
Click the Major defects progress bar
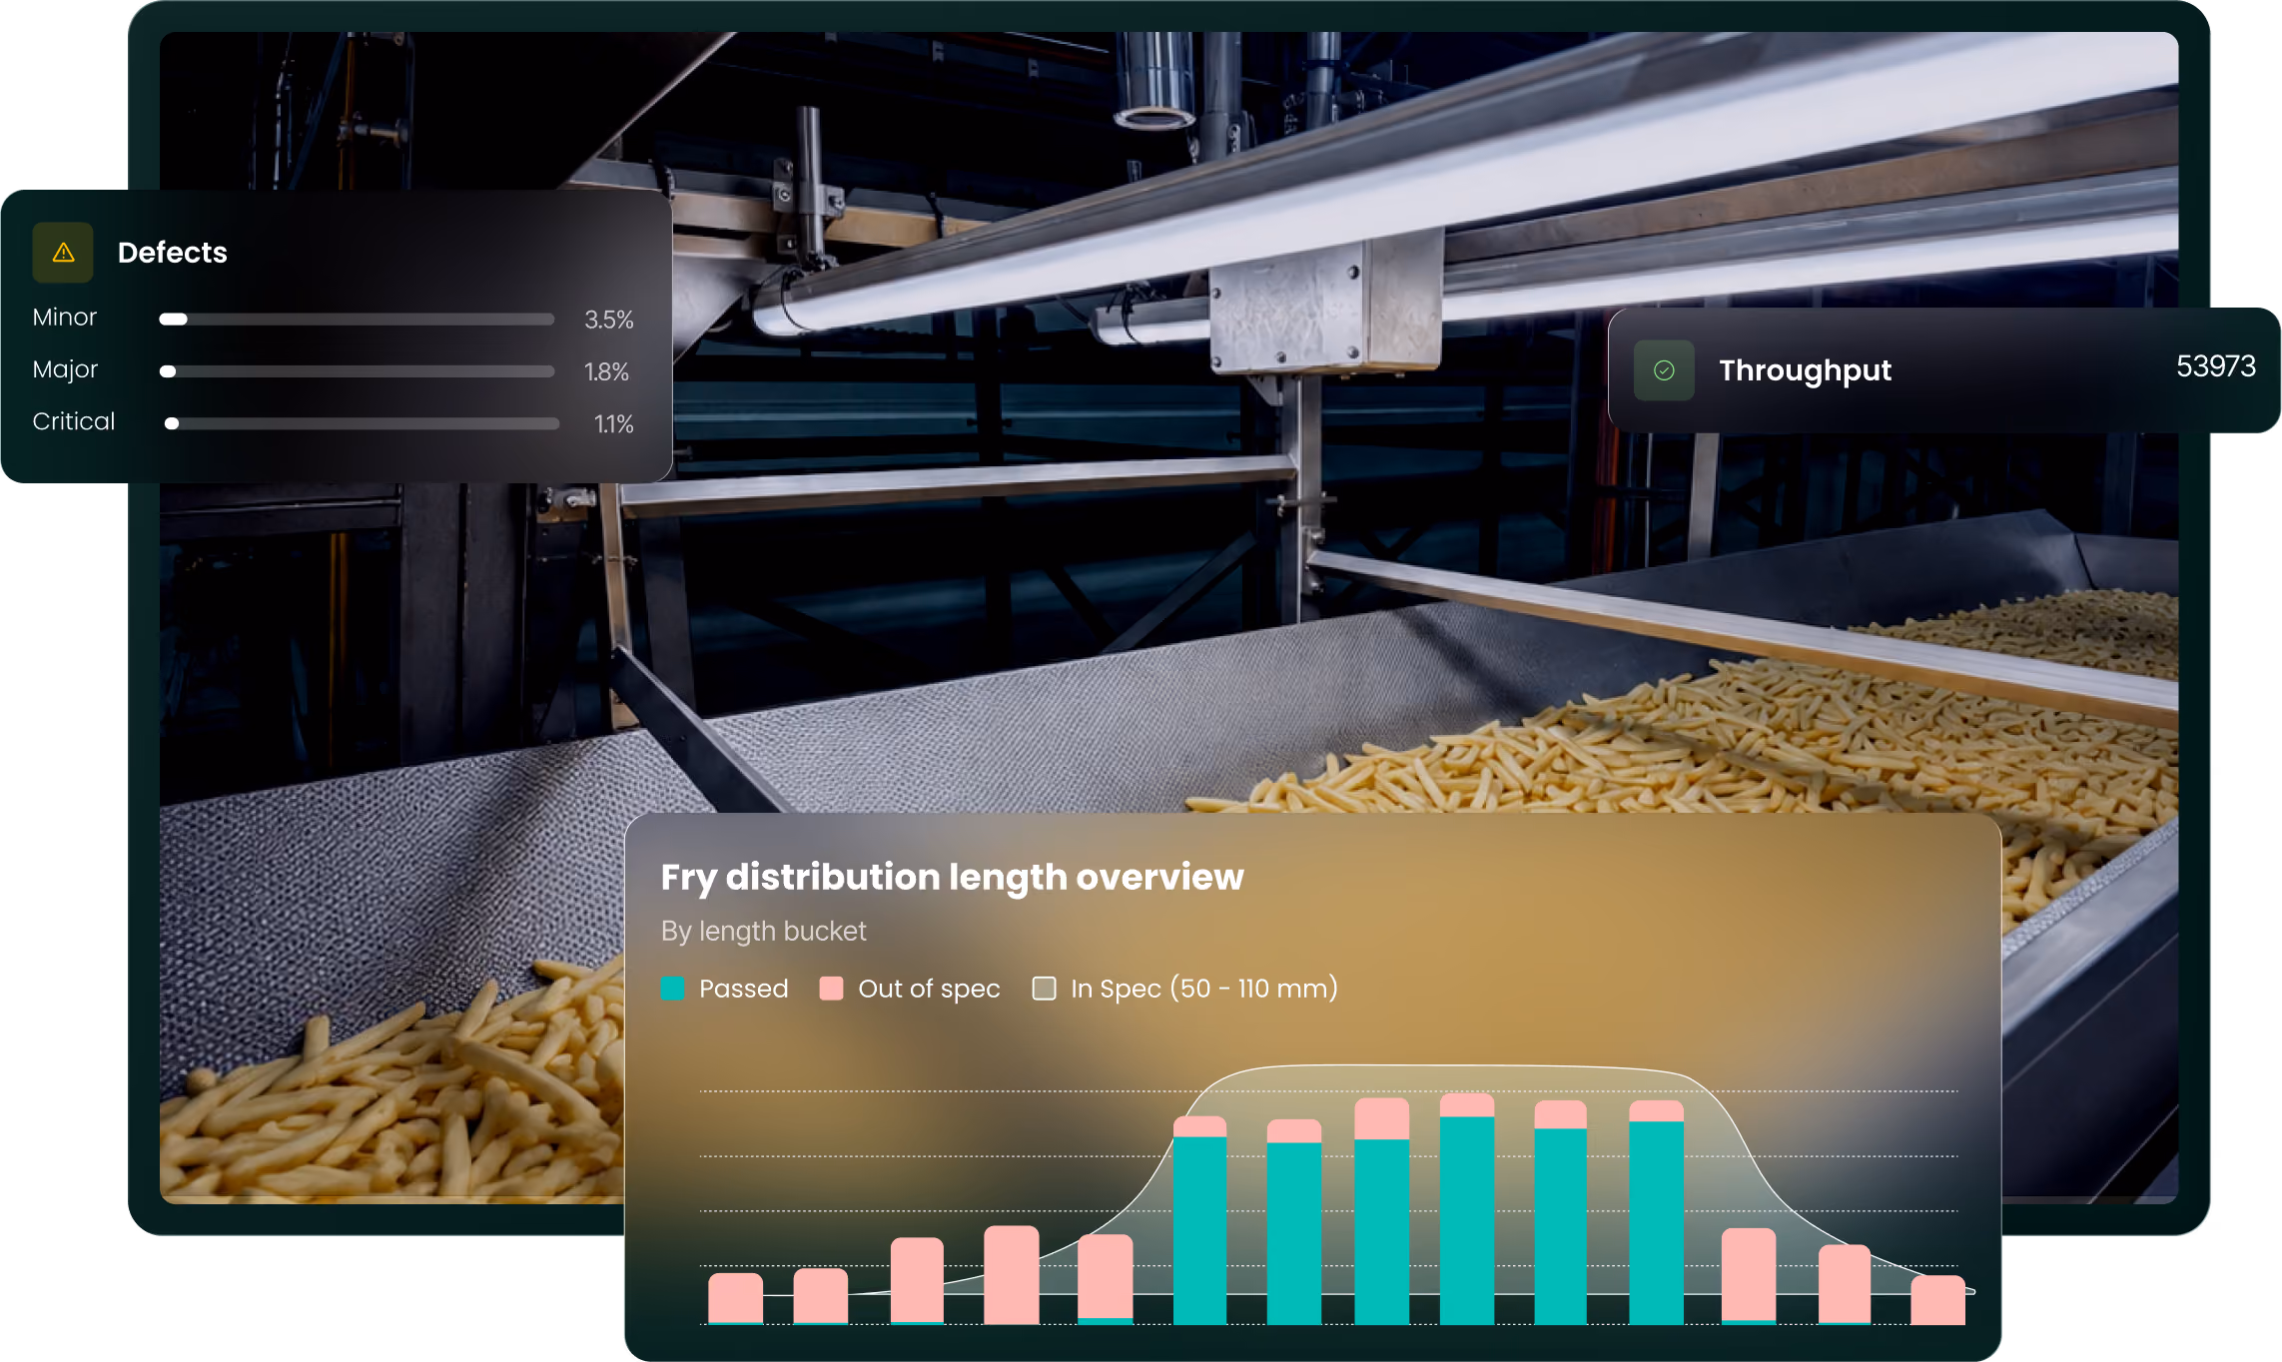357,371
